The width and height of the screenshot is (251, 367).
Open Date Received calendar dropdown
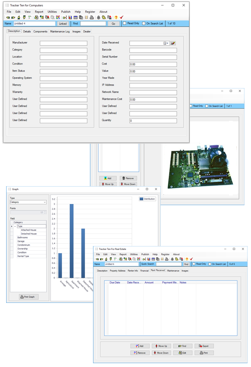[166, 43]
